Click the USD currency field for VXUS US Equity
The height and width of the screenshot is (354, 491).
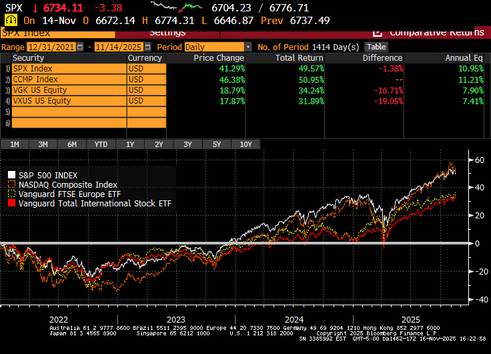coord(147,101)
